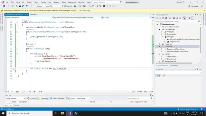This screenshot has width=206, height=116.
Task: Open the Debug configuration dropdown
Action: (40, 6)
